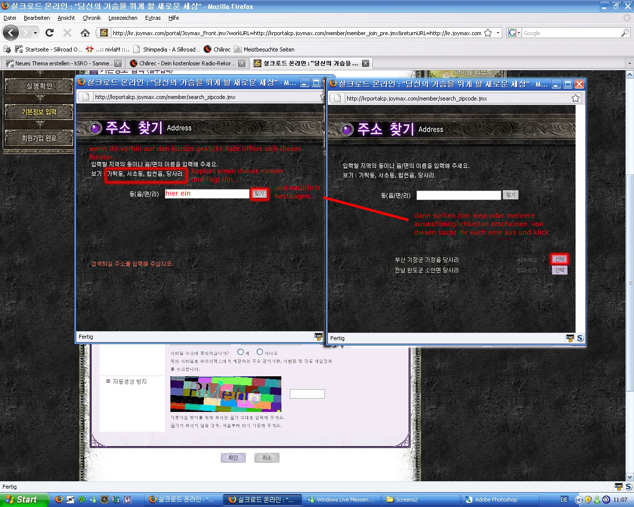
Task: Open Windows Live Messenger from the taskbar
Action: (x=341, y=500)
